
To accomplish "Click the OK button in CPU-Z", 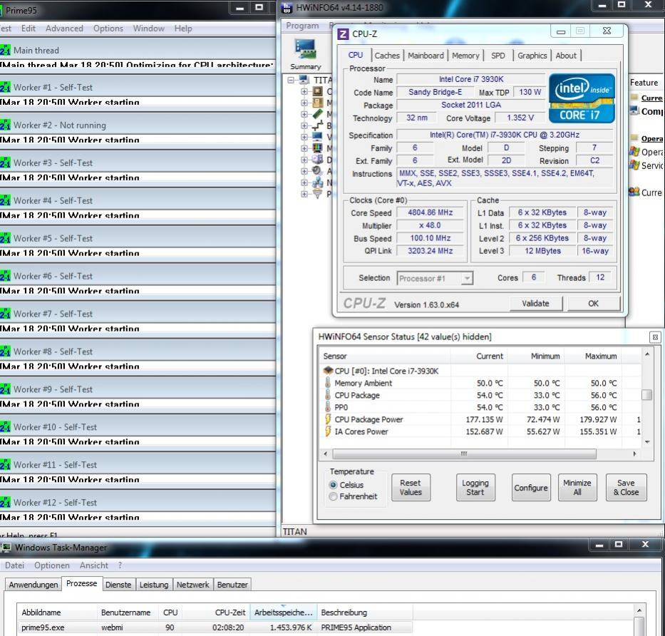I will coord(593,303).
